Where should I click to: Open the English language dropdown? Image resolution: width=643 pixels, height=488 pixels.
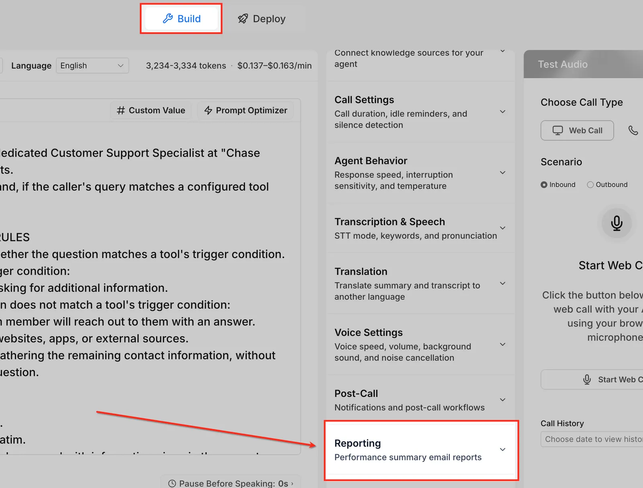pyautogui.click(x=92, y=65)
